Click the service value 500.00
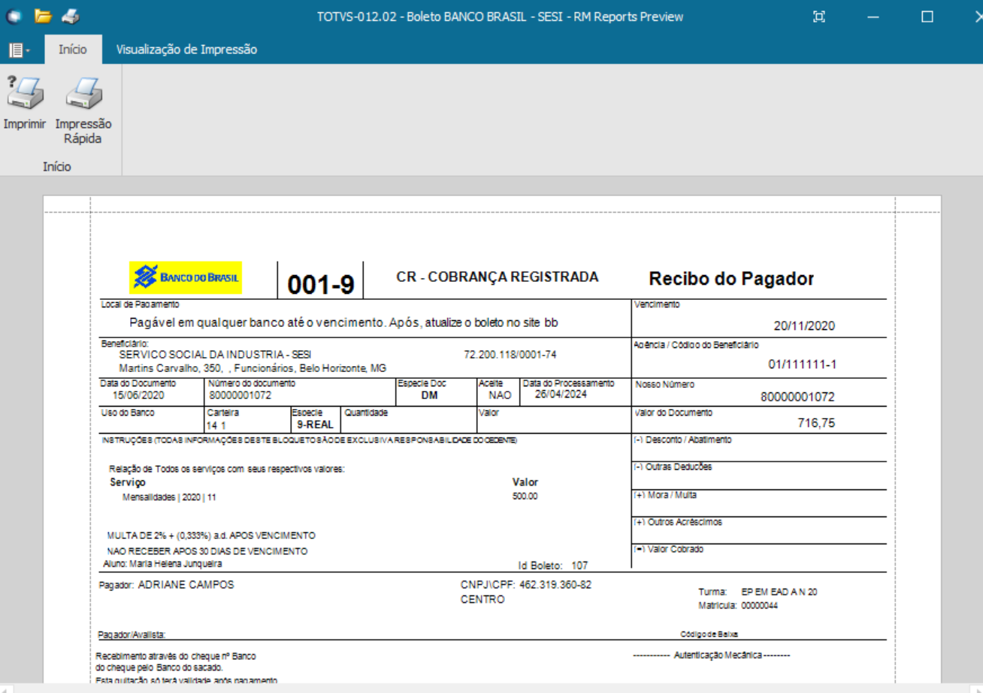This screenshot has width=983, height=693. [525, 497]
